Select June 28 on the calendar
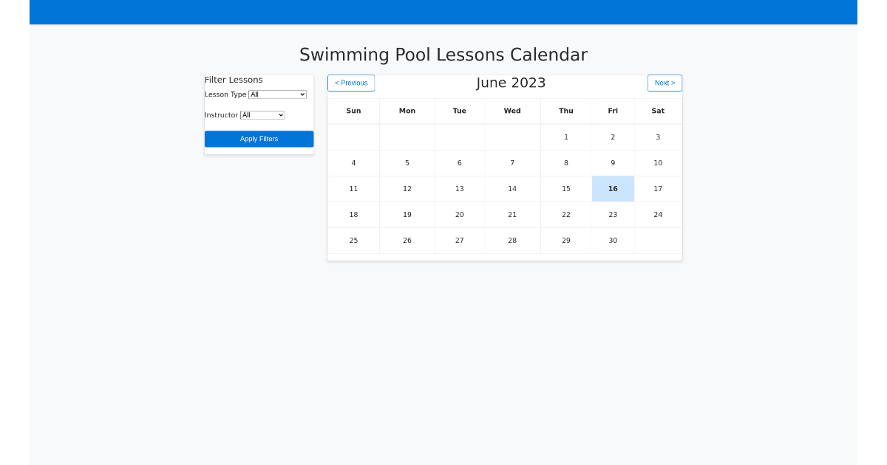This screenshot has width=887, height=465. (x=512, y=240)
